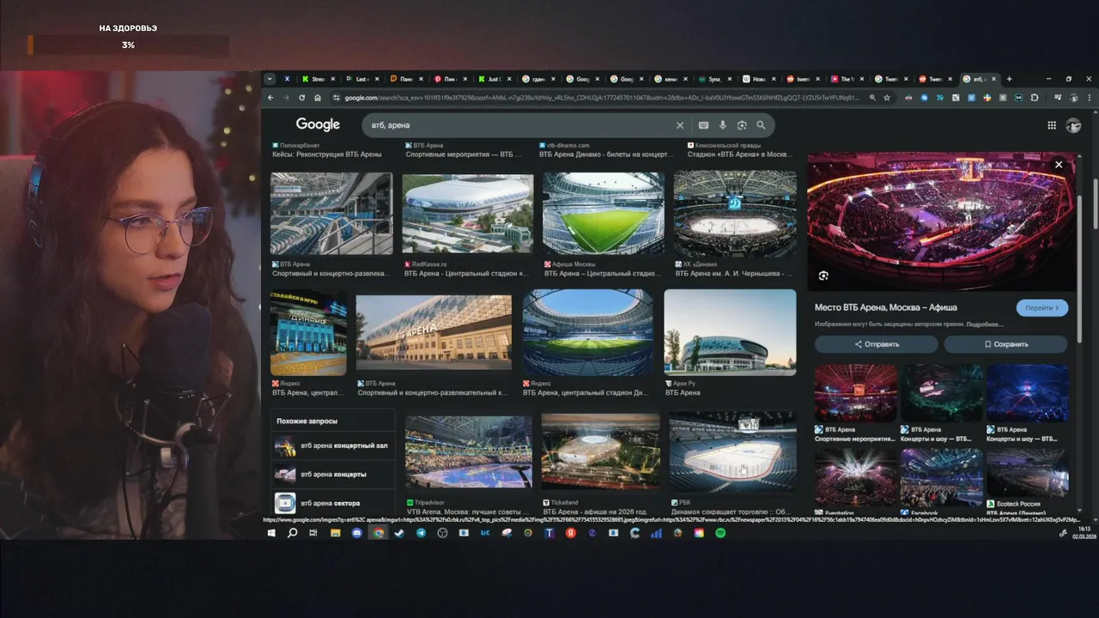The image size is (1099, 618).
Task: Open the Yandex blue Dynamo building thumbnail
Action: point(308,333)
